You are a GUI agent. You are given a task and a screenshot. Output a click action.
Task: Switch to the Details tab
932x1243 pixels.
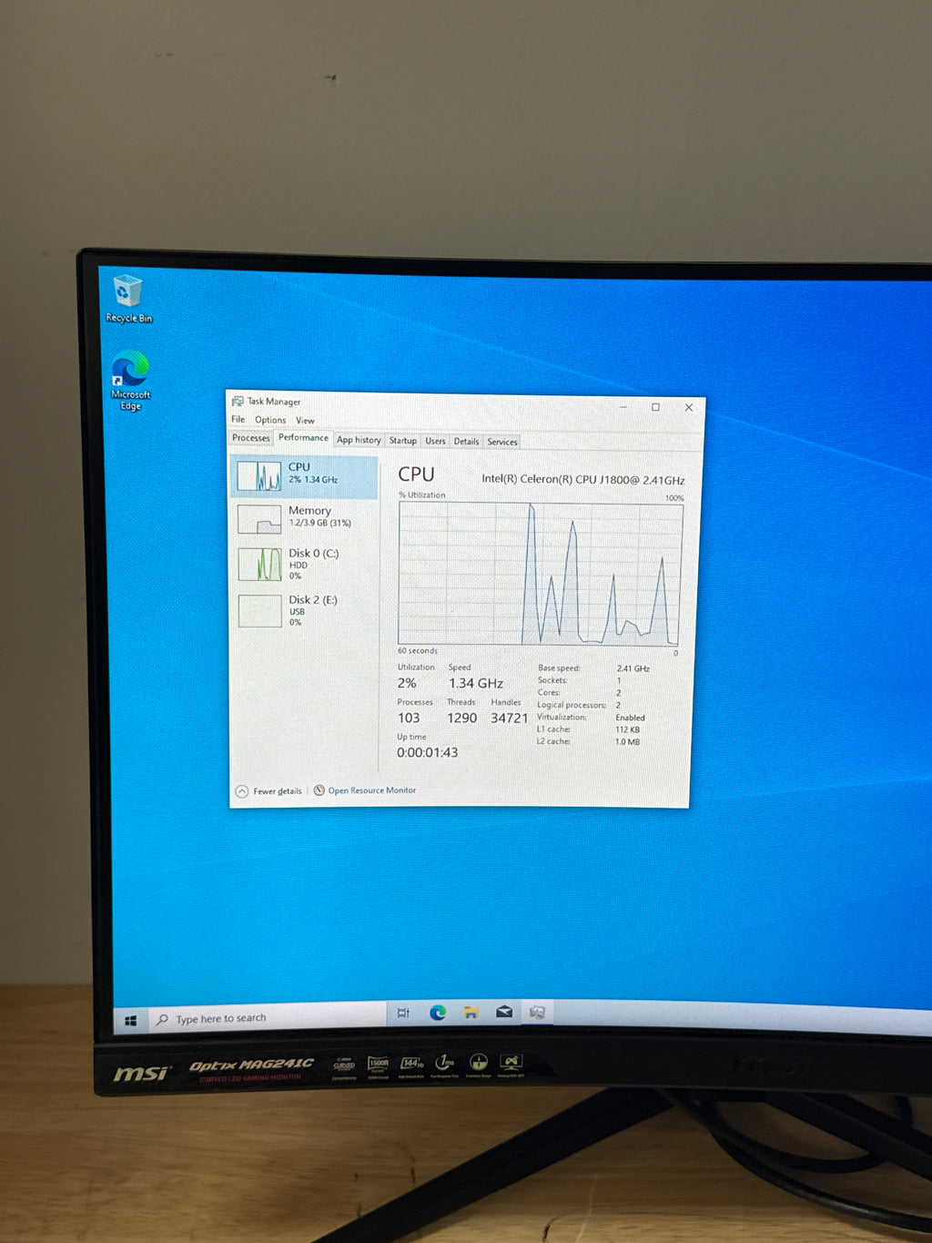(467, 442)
